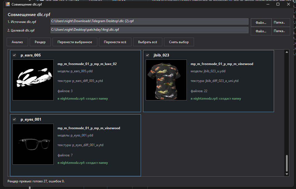Click the heading Совмещение dlc.rpf
Viewport: 296px width, 189px height.
click(x=29, y=14)
